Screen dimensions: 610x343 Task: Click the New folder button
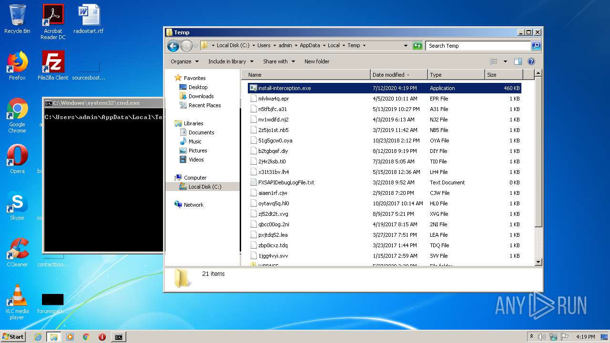pyautogui.click(x=317, y=61)
